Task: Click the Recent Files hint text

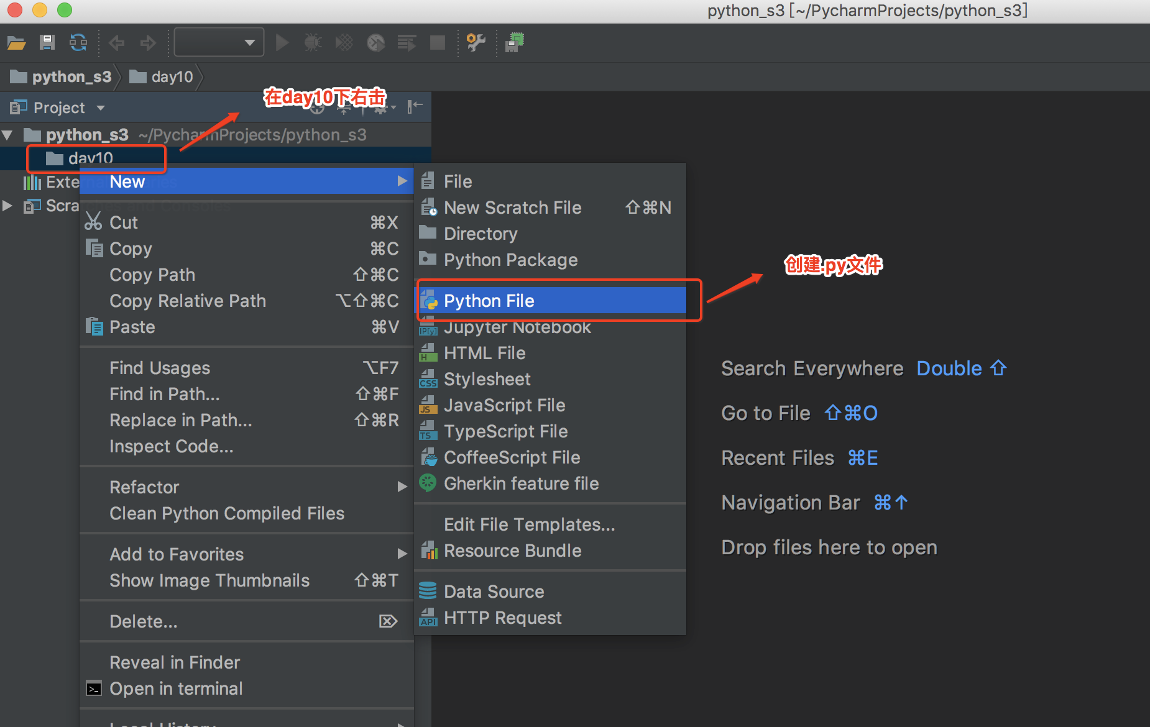Action: 777,458
